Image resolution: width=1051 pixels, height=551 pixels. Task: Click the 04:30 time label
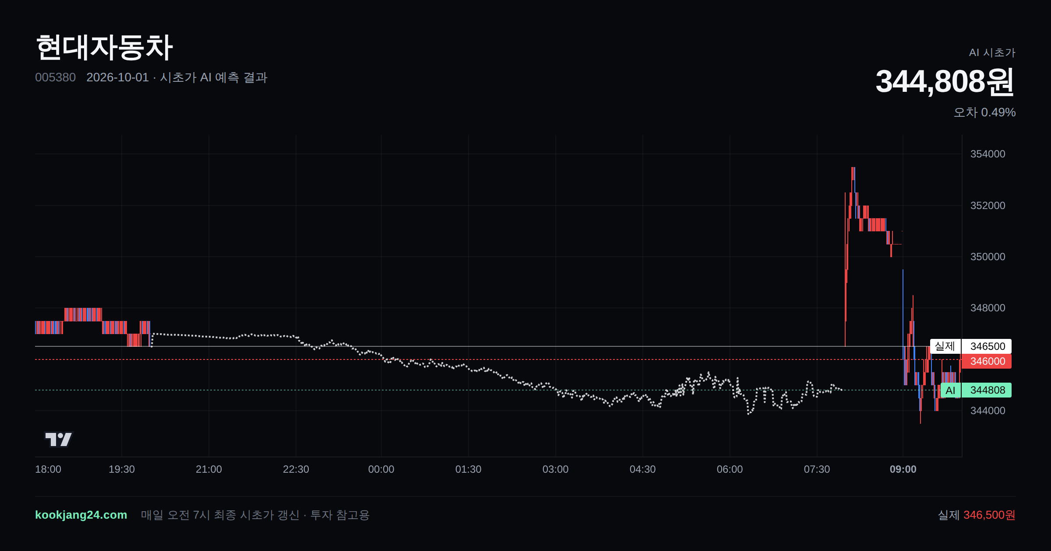[642, 469]
